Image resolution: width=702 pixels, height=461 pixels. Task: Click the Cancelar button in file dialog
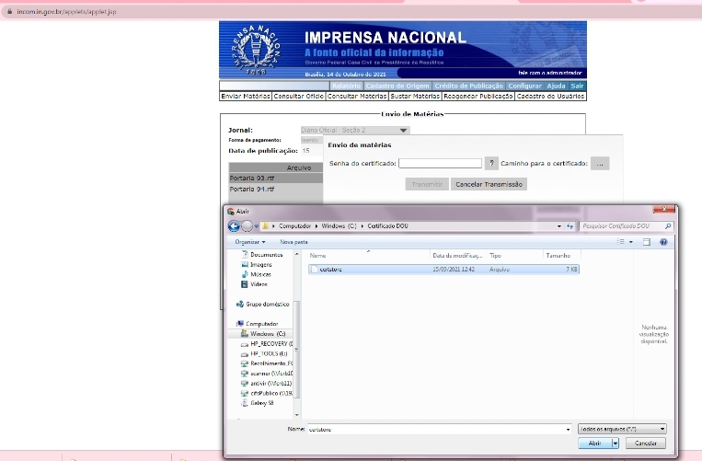646,444
